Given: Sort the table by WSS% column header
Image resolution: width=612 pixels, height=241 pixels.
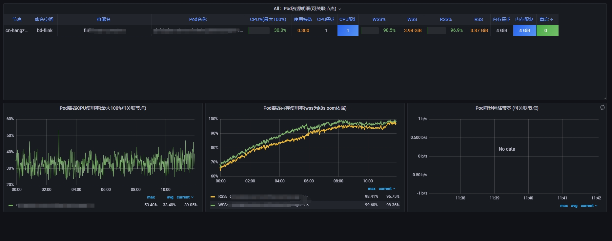Looking at the screenshot, I should [x=379, y=19].
